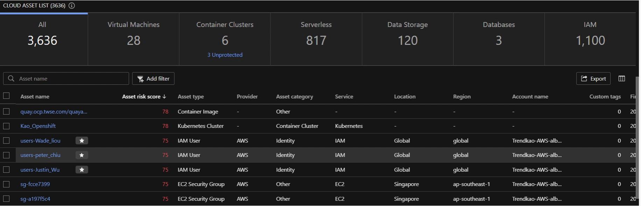This screenshot has width=641, height=206.
Task: Toggle the select-all checkbox in header
Action: (6, 96)
